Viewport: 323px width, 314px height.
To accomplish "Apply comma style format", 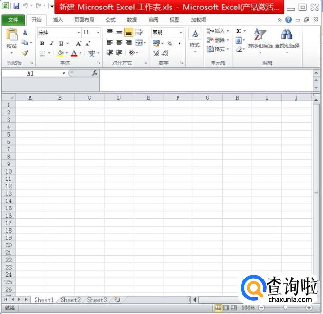I will 179,44.
